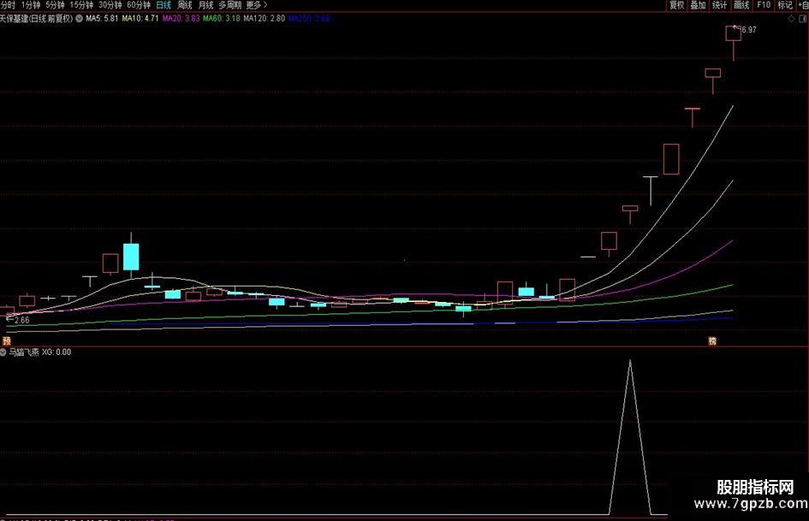Open the 统计 statistics tool
Viewport: 809px width, 521px height.
coord(720,5)
